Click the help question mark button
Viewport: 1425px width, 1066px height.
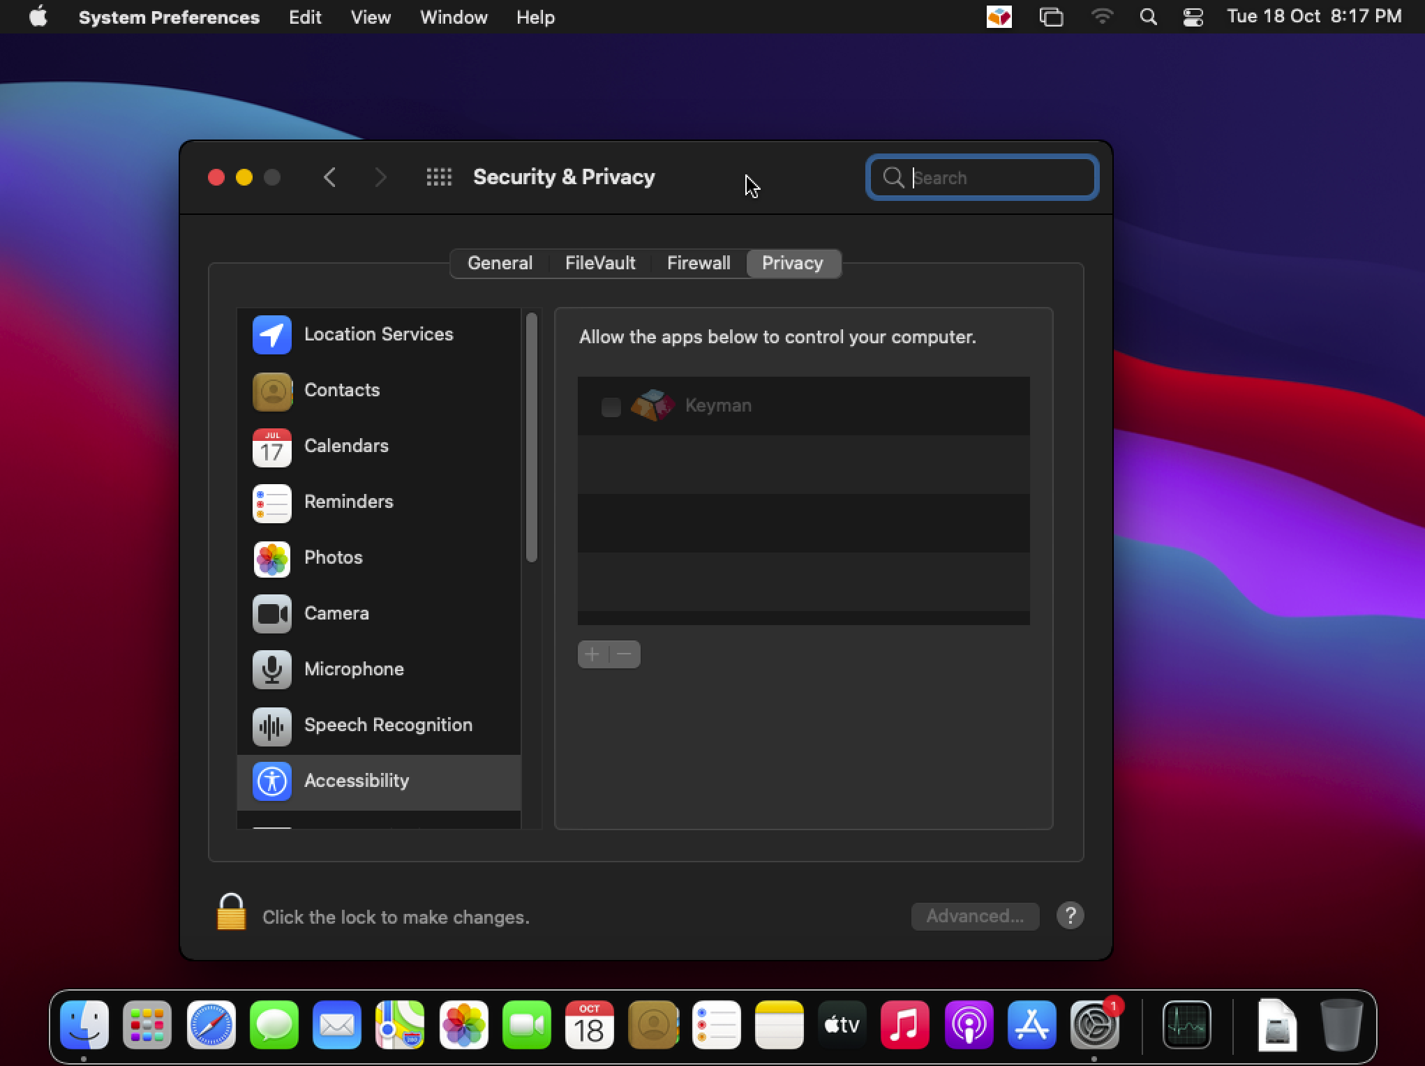point(1070,916)
